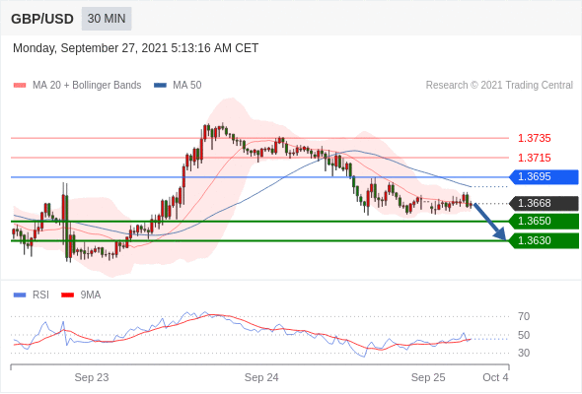The image size is (582, 394).
Task: Click the Sep 23 date axis label
Action: tap(92, 377)
